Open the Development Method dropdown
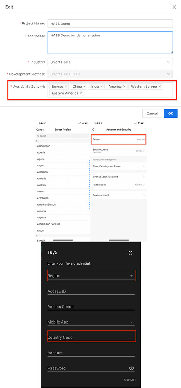Image resolution: width=181 pixels, height=388 pixels. (x=110, y=74)
